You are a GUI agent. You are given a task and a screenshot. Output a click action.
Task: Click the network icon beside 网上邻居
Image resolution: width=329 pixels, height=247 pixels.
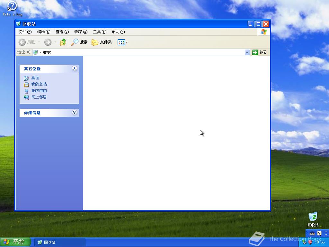point(26,97)
